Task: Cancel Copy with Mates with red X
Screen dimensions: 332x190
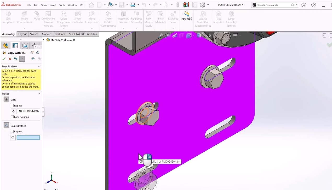Action: coord(10,59)
